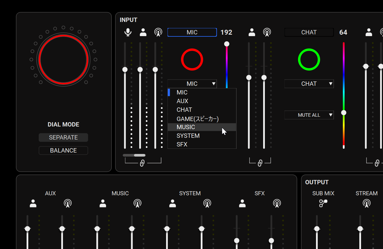This screenshot has width=383, height=249.
Task: Click the MIC channel name field
Action: (x=192, y=32)
